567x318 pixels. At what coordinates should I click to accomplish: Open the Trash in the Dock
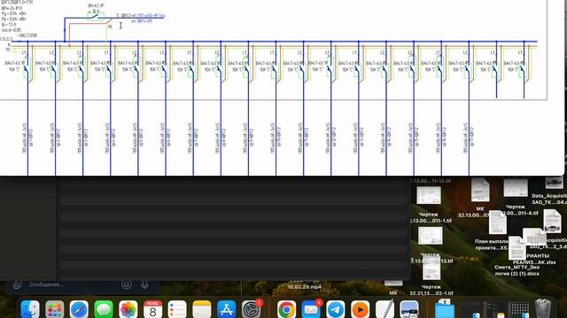coord(543,308)
